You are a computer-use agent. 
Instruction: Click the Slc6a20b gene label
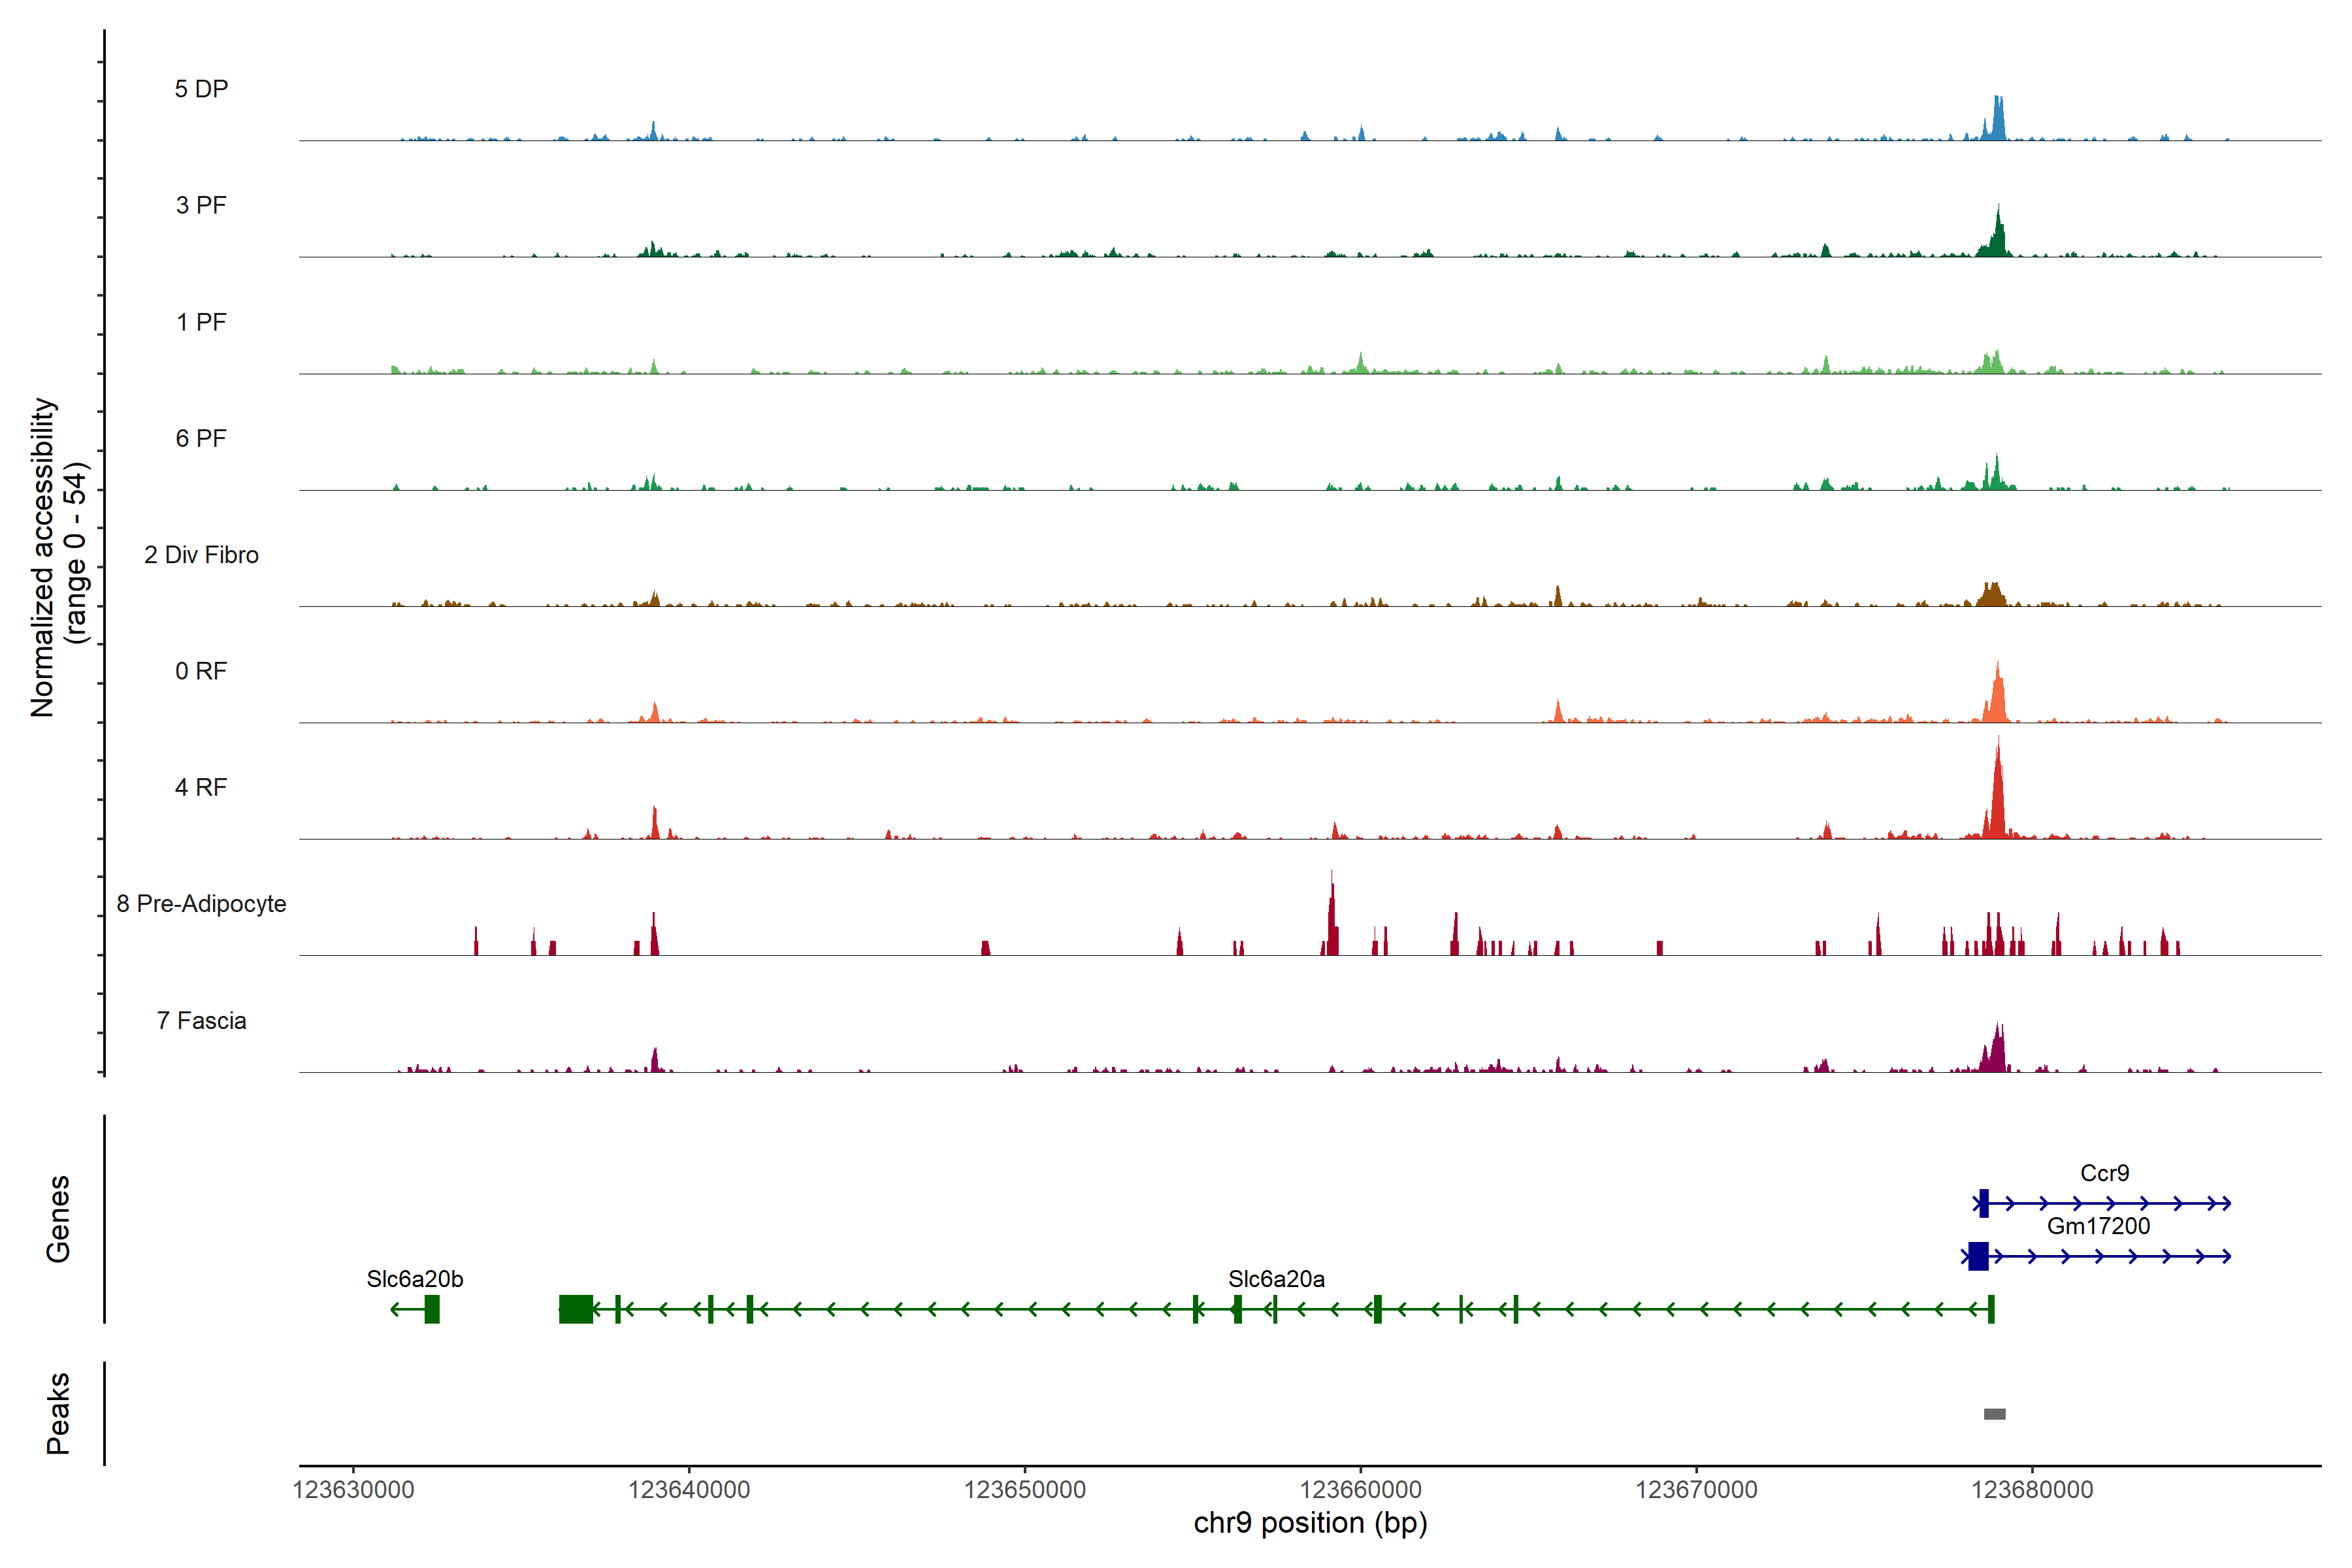[415, 1279]
